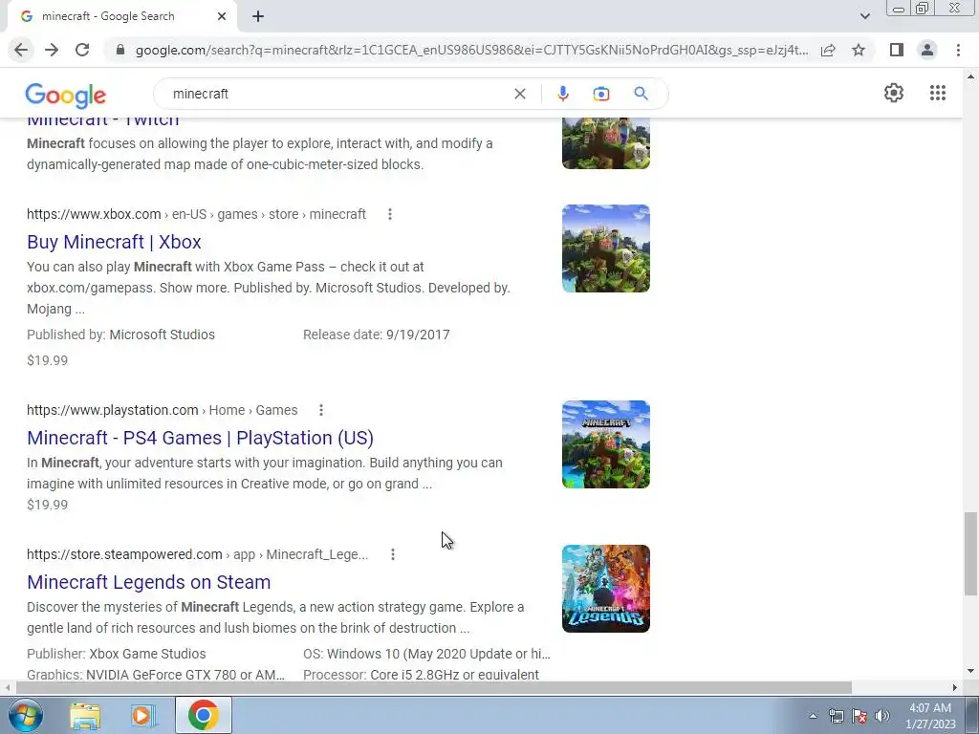This screenshot has width=979, height=734.
Task: Go to Google homepage via logo
Action: pyautogui.click(x=66, y=95)
